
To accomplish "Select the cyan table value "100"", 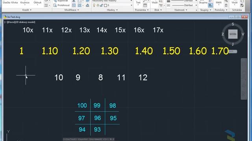I will pyautogui.click(x=82, y=105).
